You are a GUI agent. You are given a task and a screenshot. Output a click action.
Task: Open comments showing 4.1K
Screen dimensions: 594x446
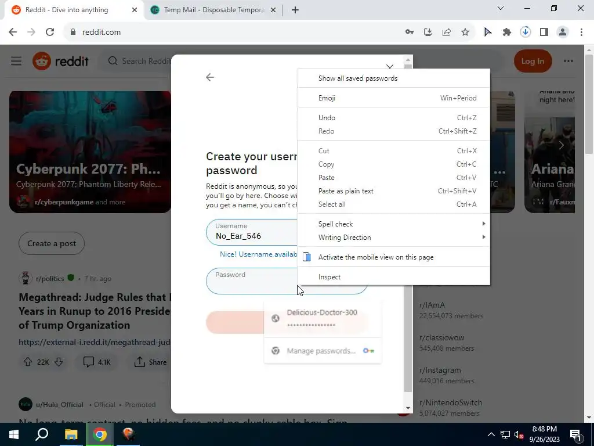tap(97, 362)
